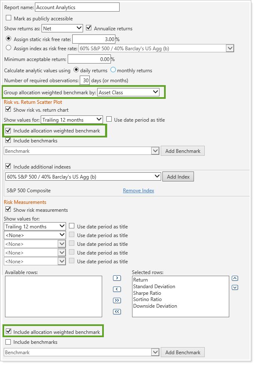Click the Remove Index link
Screen dimensions: 255x365
click(138, 191)
